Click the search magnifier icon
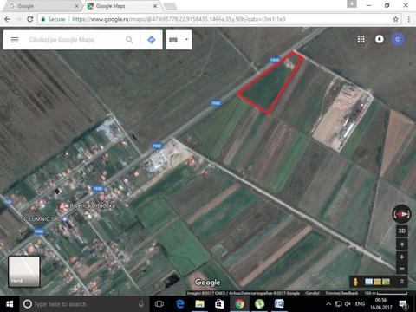416x312 pixels. pyautogui.click(x=129, y=40)
